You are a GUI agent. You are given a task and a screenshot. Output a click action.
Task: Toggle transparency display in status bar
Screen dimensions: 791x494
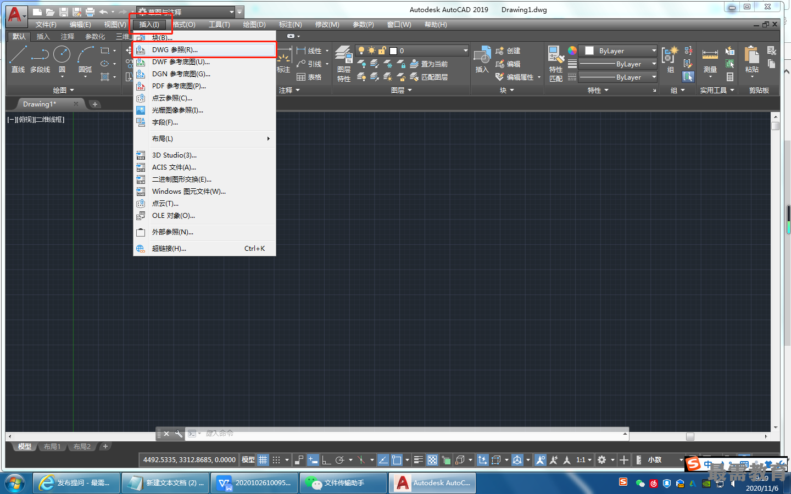[432, 460]
